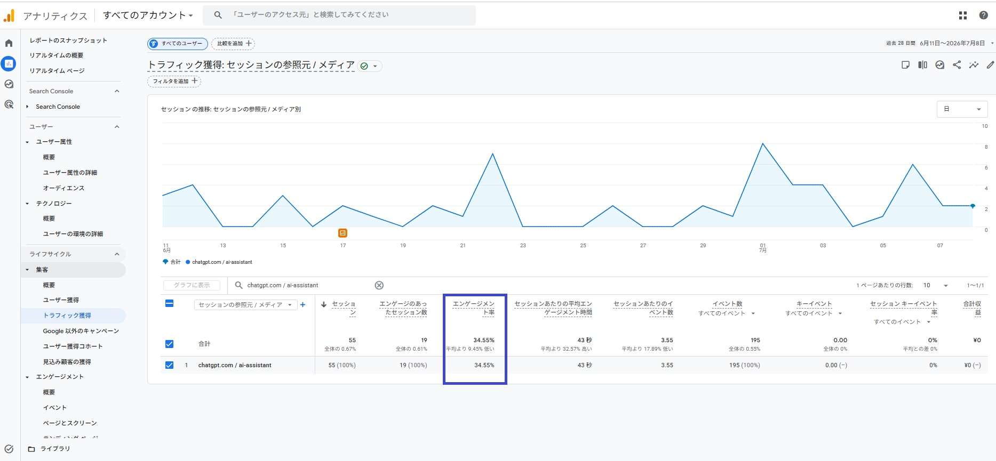Clear the chatgpt.com table search filter
996x461 pixels.
[379, 285]
